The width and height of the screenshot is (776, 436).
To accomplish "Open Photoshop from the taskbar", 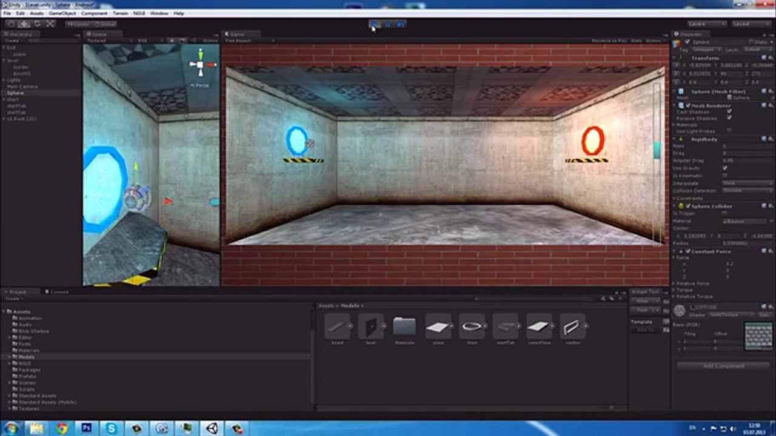I will [x=86, y=428].
